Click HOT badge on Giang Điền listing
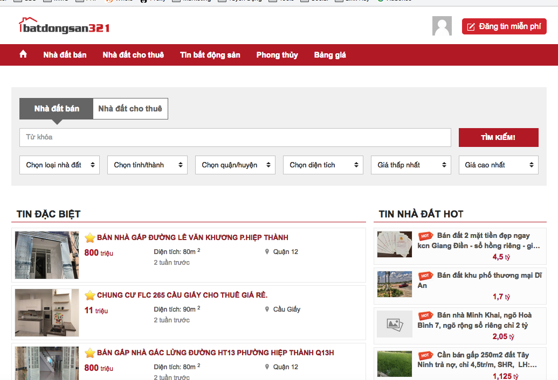 pyautogui.click(x=425, y=236)
